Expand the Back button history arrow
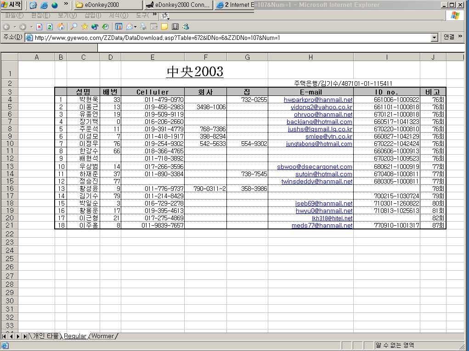Viewport: 469px width, 351px height. click(14, 27)
